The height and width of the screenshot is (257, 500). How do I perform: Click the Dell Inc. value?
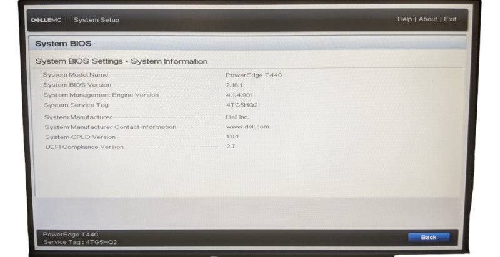point(237,117)
